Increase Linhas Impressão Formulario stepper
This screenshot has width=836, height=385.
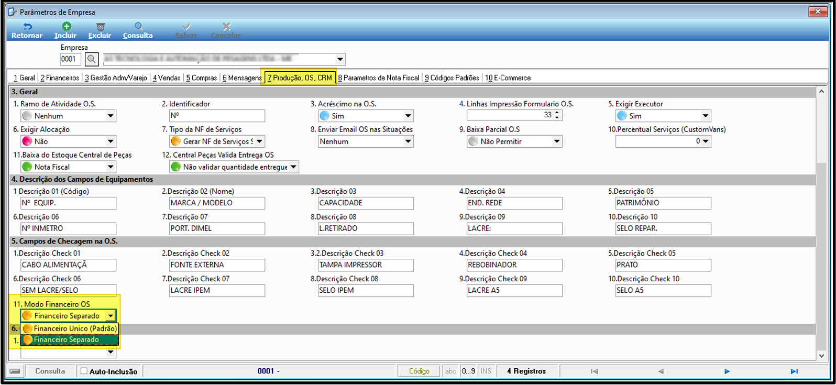[557, 113]
